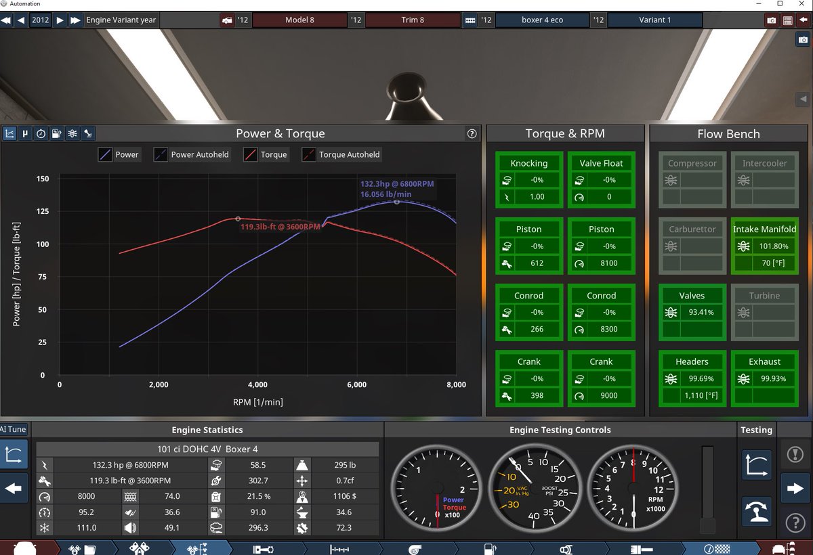The image size is (813, 555).
Task: Toggle the Power curve legend
Action: pos(119,154)
